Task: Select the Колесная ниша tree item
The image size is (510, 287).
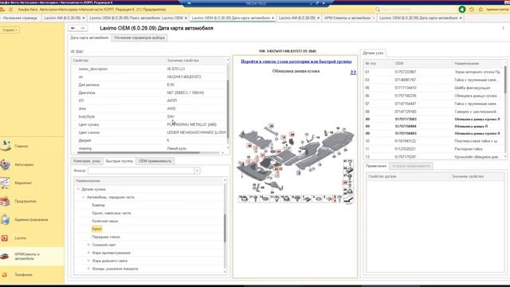Action: coord(104,221)
